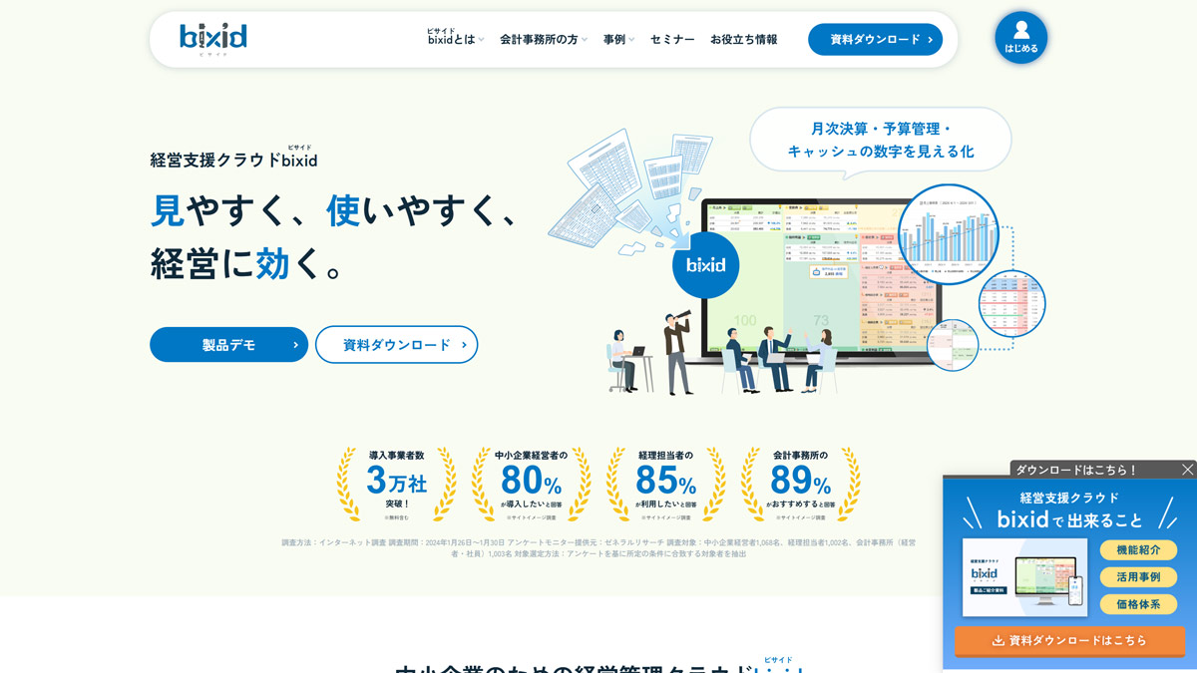Viewport: 1197px width, 673px height.
Task: Click the 資料ダウンロードはこちら orange button
Action: click(x=1069, y=641)
